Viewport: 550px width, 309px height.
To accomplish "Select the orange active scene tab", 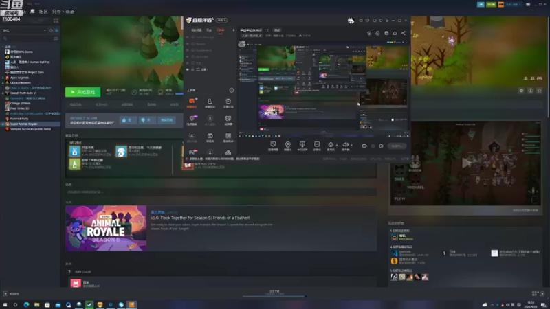I will [220, 30].
